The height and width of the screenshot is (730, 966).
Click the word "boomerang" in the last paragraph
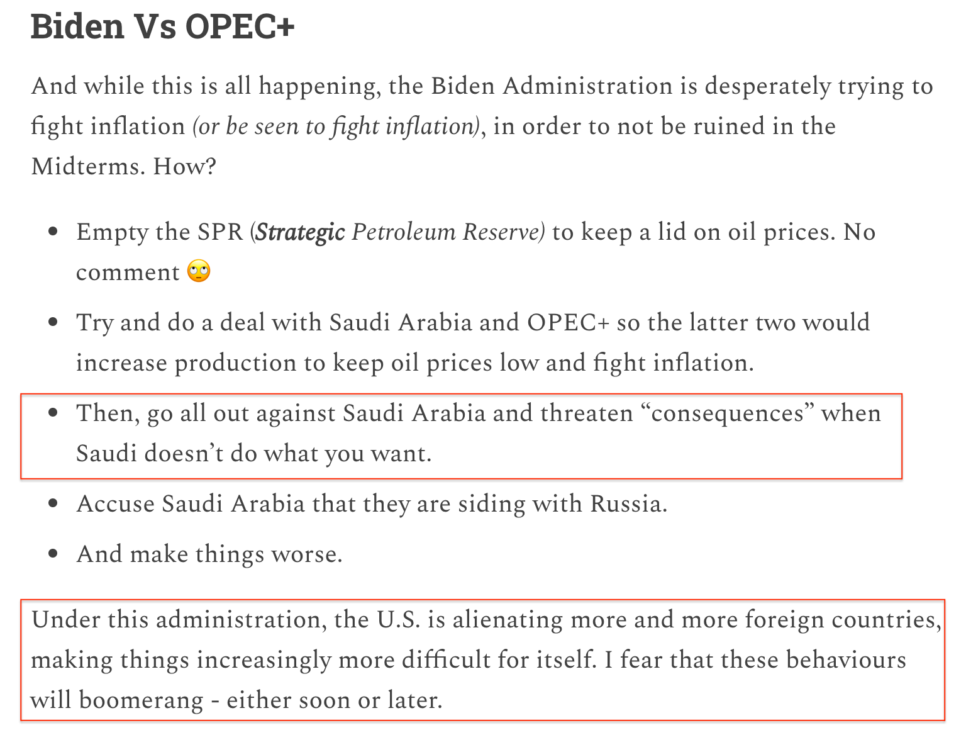(141, 700)
